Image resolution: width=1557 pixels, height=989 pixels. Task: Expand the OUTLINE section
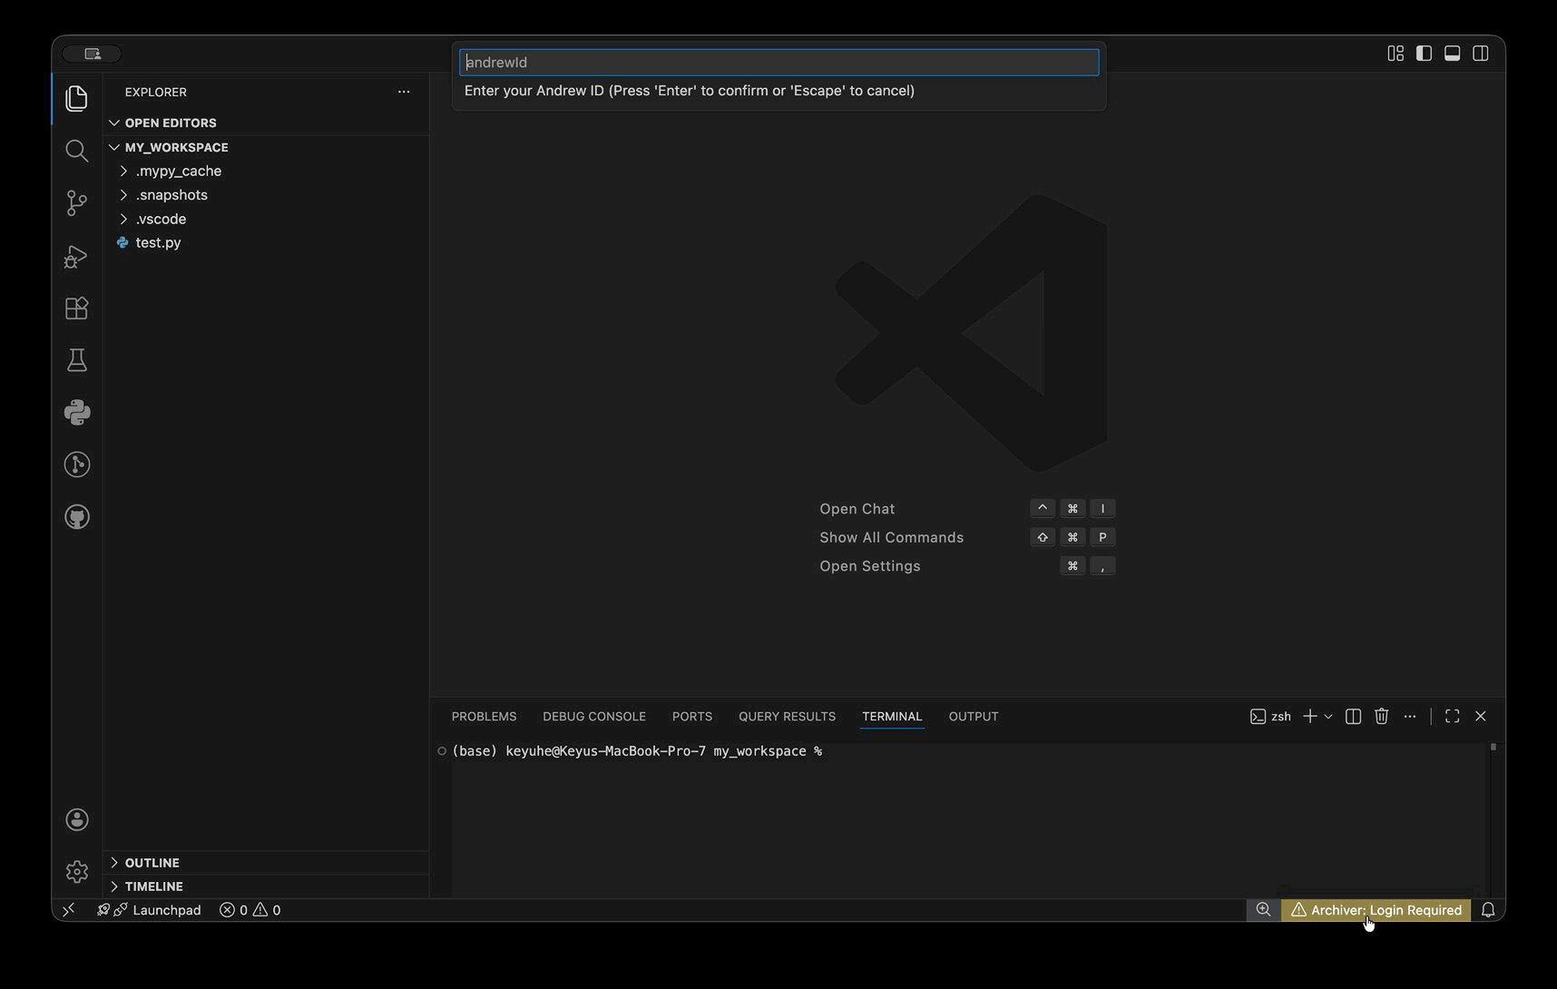coord(152,863)
